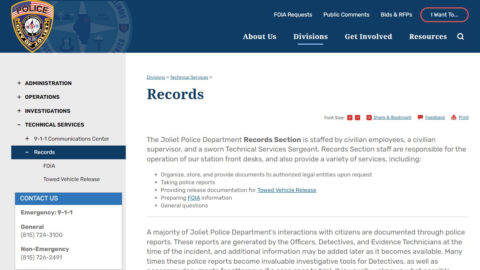Open Operations sidebar link

click(x=42, y=97)
